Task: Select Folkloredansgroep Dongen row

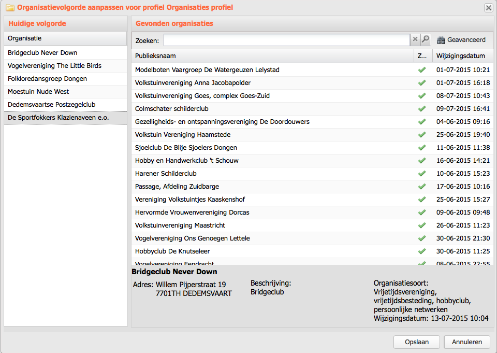Action: pos(65,79)
